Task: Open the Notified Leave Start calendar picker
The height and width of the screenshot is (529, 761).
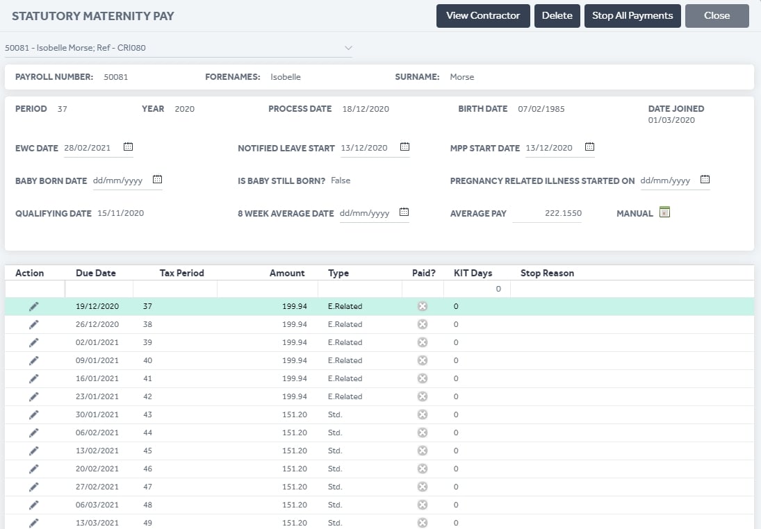Action: pyautogui.click(x=404, y=146)
